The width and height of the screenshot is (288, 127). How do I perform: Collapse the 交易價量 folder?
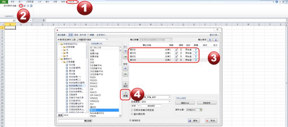(62, 62)
